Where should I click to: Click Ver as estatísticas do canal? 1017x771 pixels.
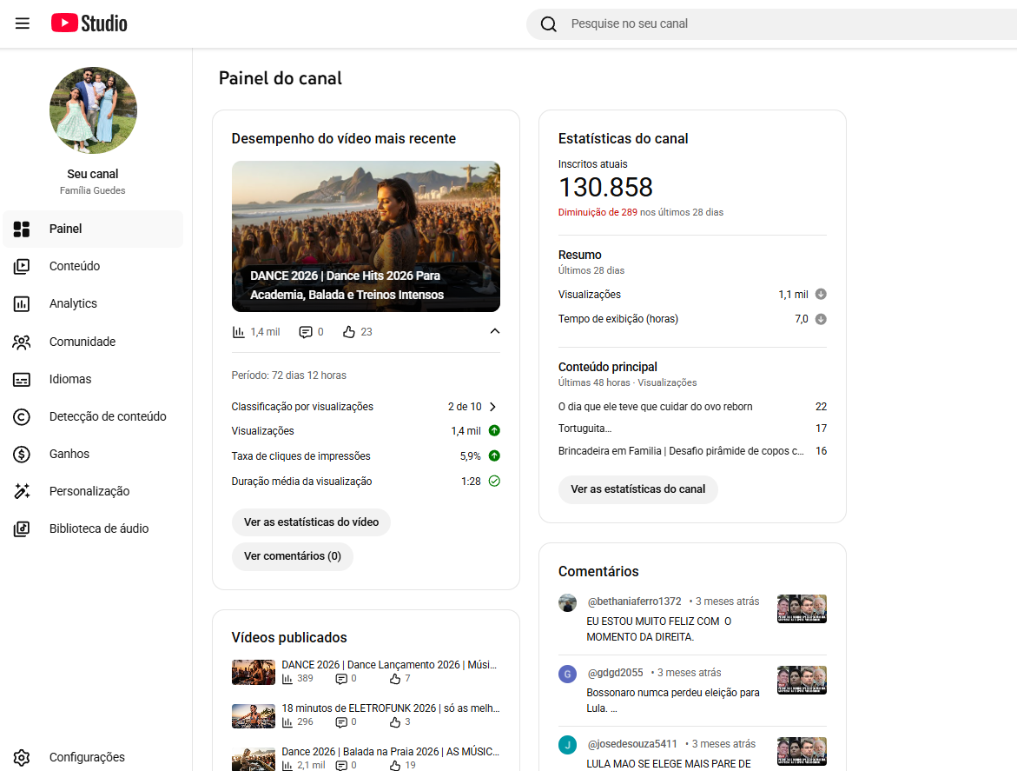637,489
